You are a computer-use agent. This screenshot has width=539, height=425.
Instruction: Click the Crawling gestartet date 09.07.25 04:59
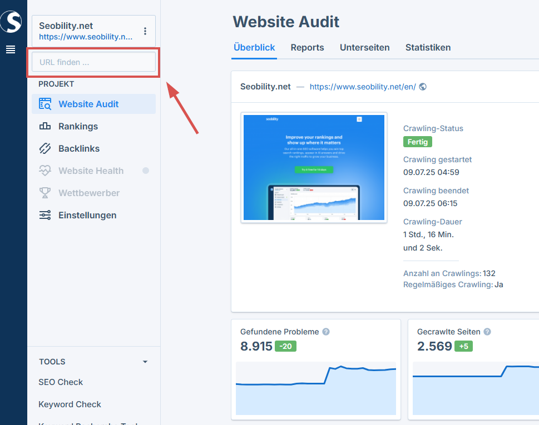point(431,172)
